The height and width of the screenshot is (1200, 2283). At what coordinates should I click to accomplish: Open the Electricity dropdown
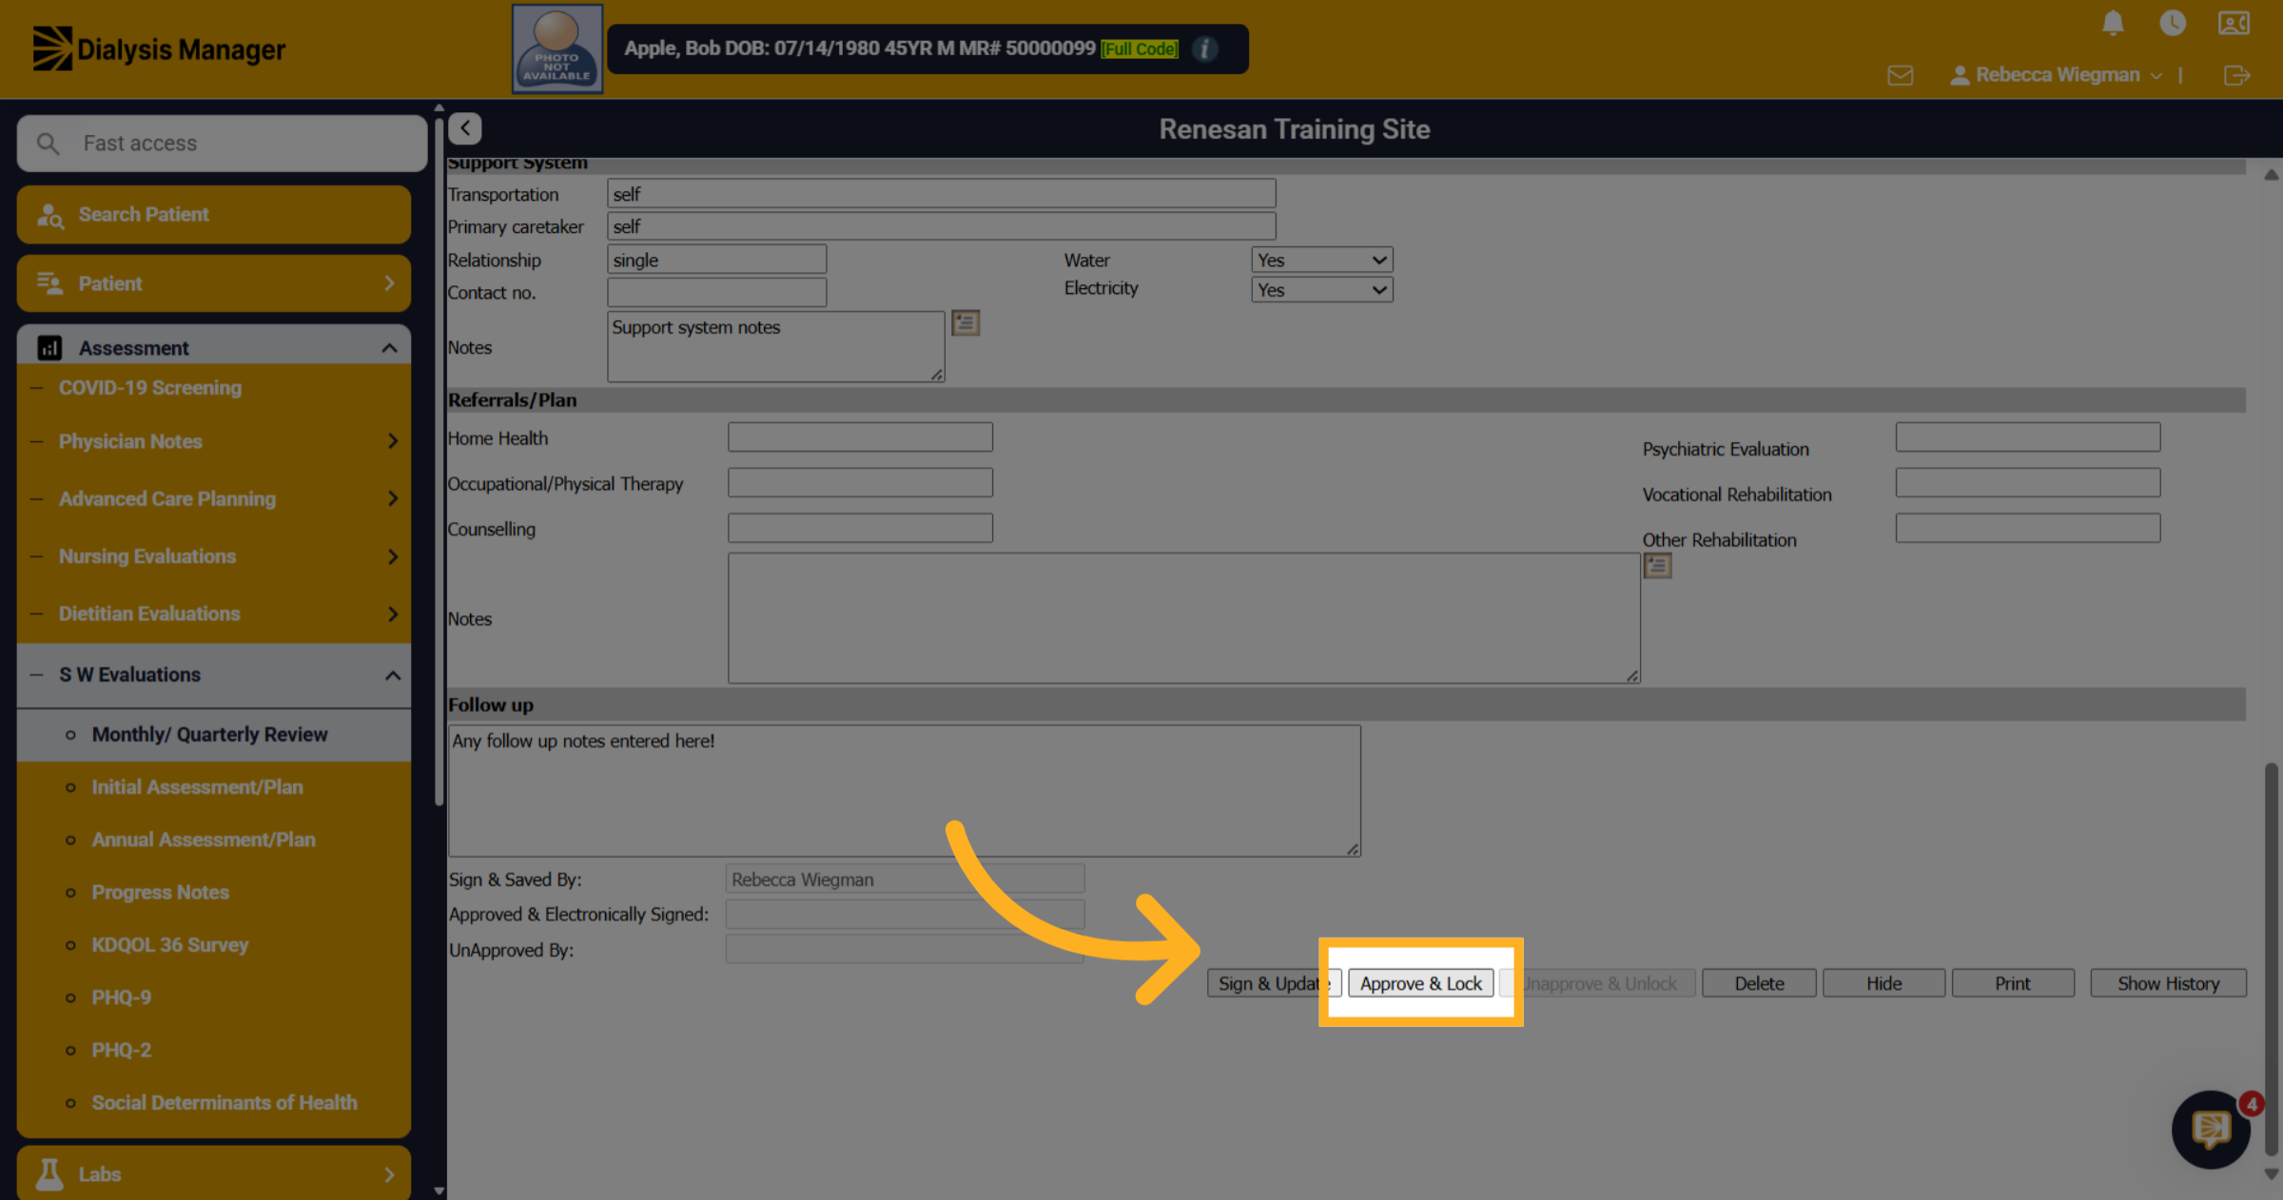pos(1321,289)
